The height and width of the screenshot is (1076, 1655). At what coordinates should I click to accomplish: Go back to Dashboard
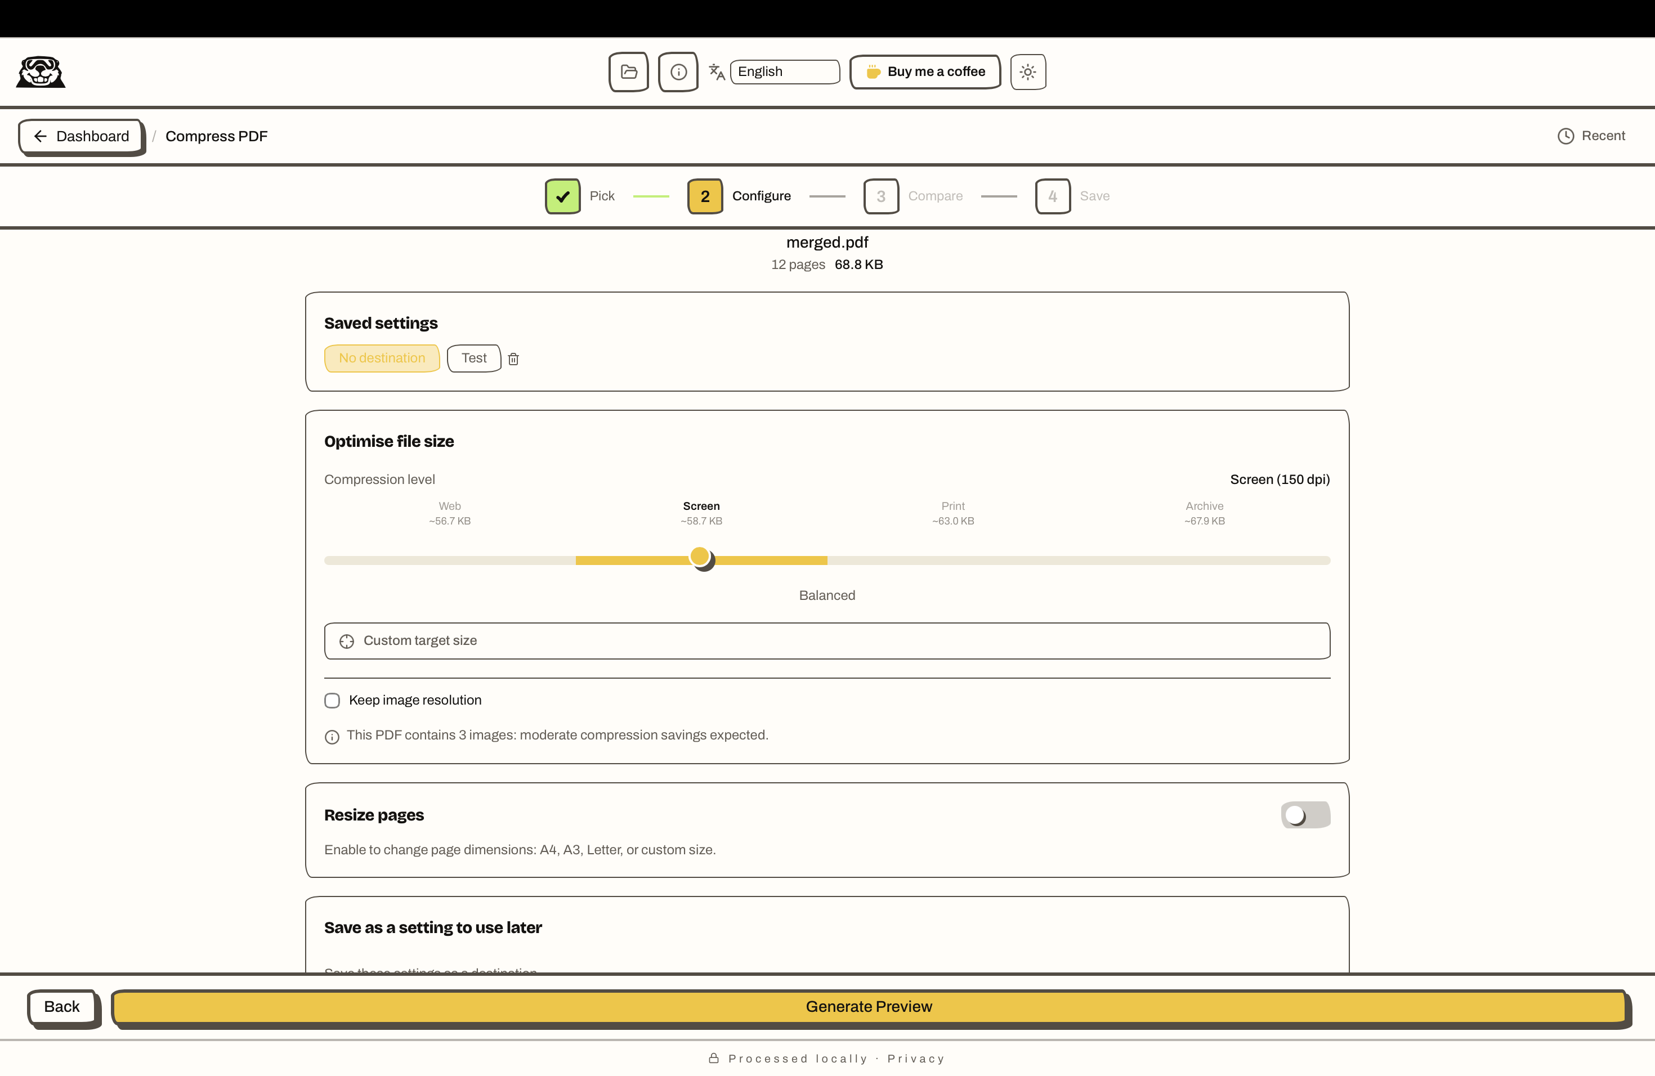82,136
